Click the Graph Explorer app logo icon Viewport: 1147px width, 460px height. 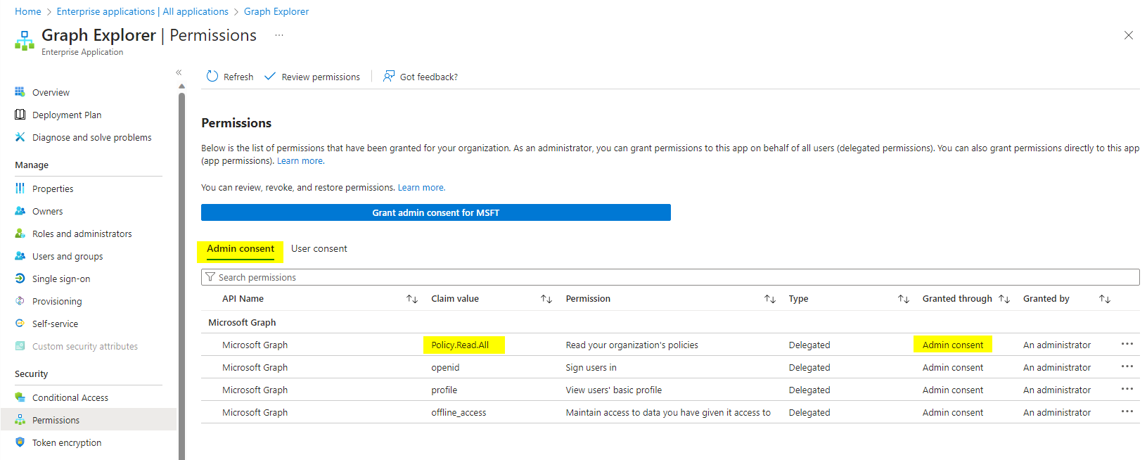coord(25,41)
